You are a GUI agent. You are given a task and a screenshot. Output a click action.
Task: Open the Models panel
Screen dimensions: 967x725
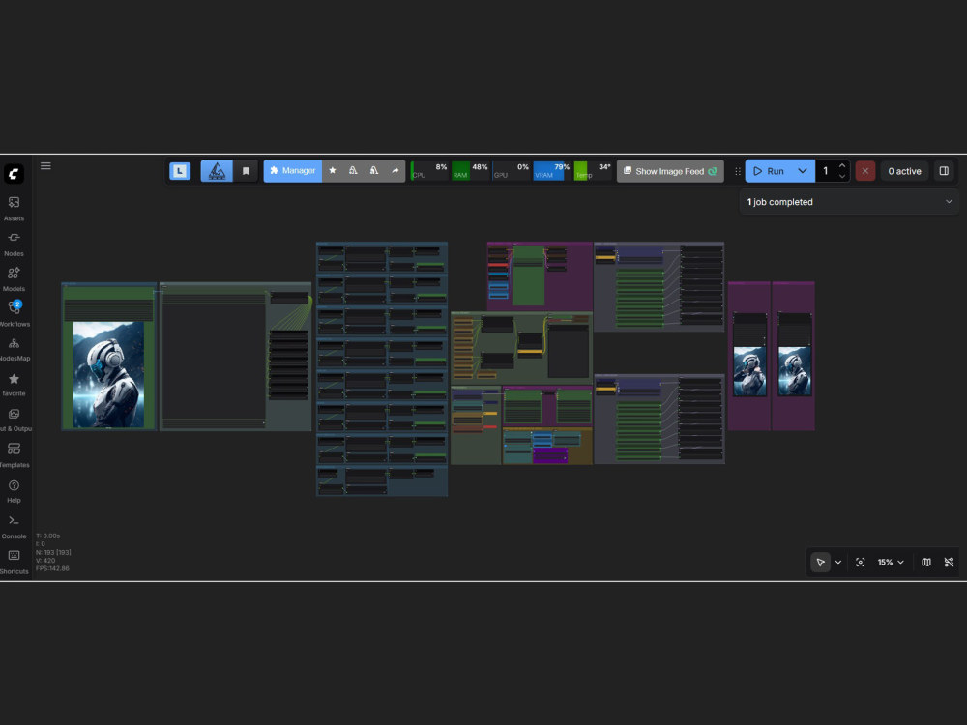click(x=14, y=279)
